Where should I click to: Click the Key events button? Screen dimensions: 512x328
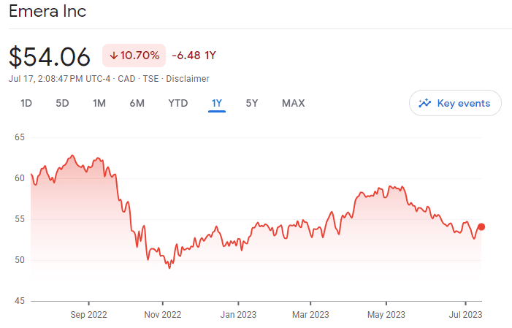(455, 103)
